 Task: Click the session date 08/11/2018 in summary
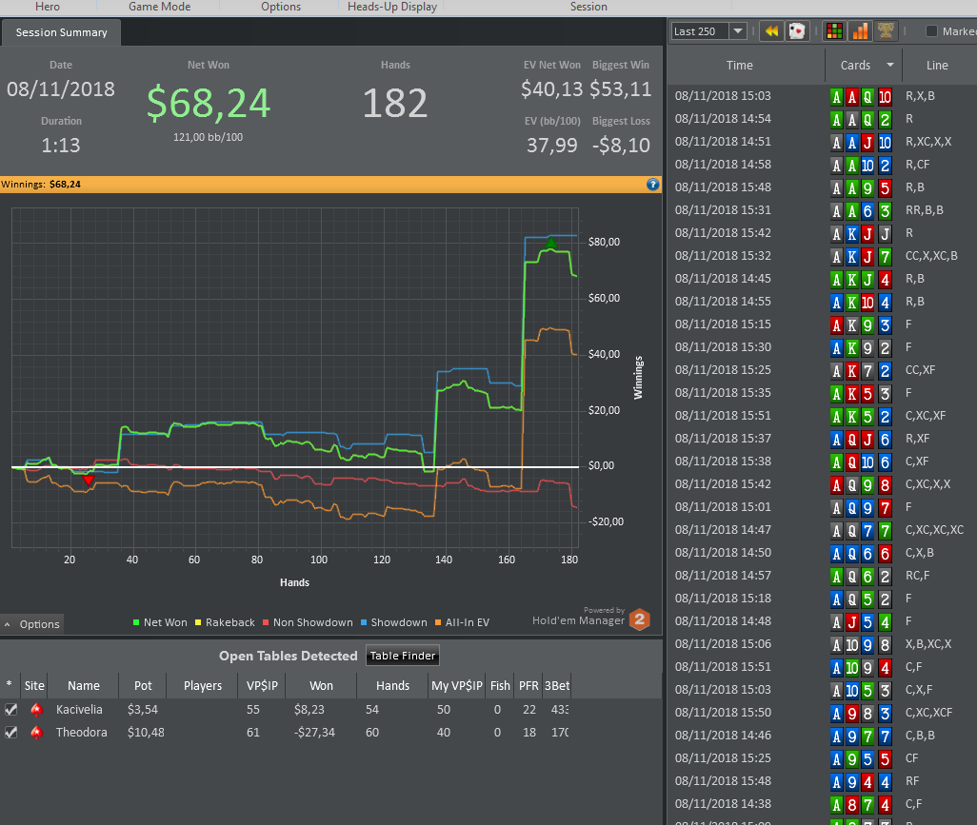click(61, 89)
